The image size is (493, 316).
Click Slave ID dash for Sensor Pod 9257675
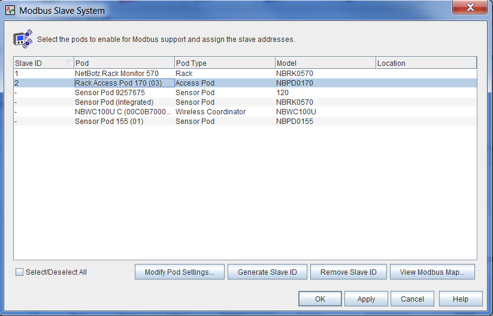pos(44,93)
